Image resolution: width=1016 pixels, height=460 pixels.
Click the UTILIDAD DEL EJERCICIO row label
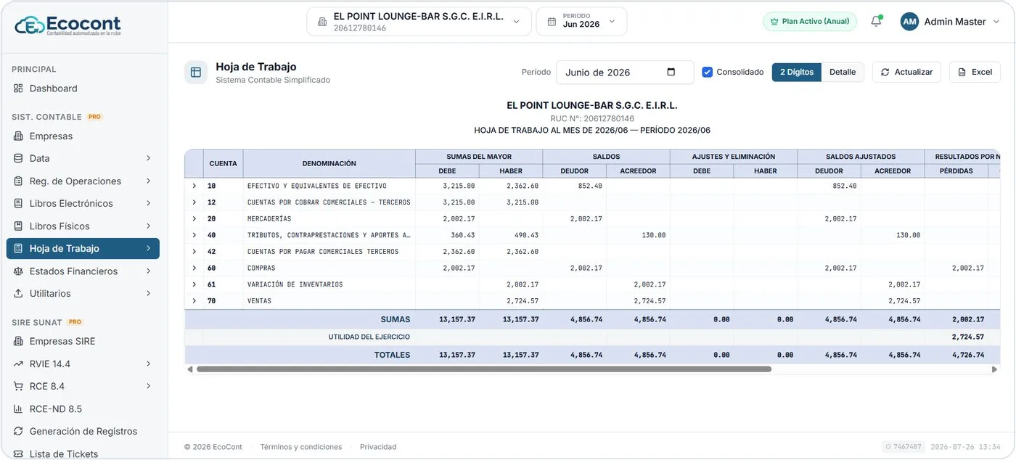click(369, 337)
